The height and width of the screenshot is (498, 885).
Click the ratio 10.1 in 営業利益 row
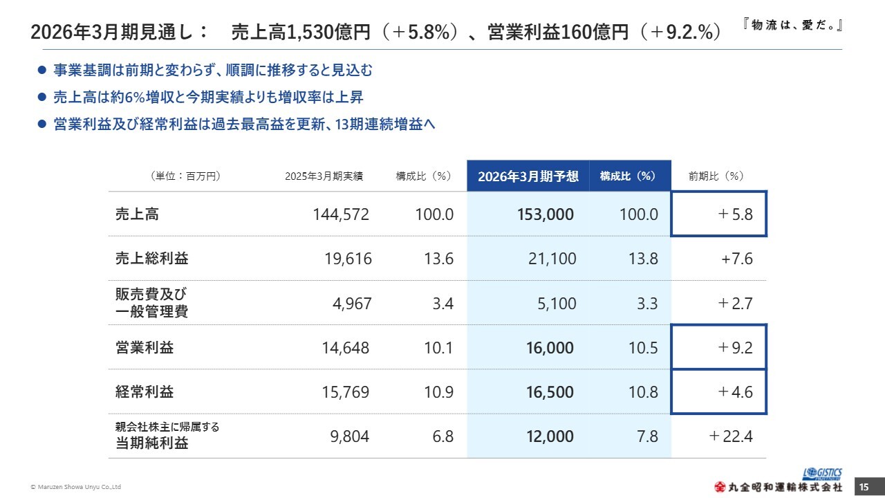click(x=438, y=347)
